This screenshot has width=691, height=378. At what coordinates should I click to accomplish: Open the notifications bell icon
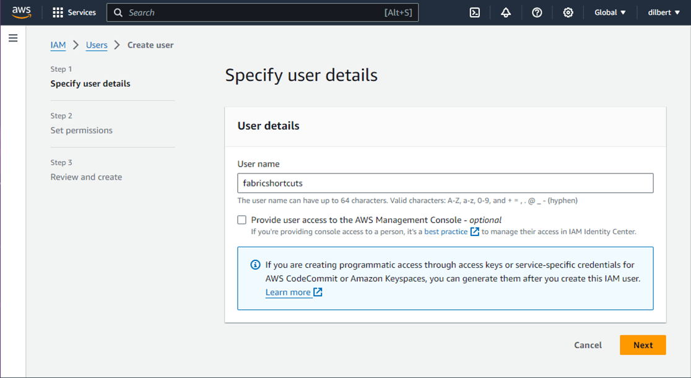[x=506, y=12]
